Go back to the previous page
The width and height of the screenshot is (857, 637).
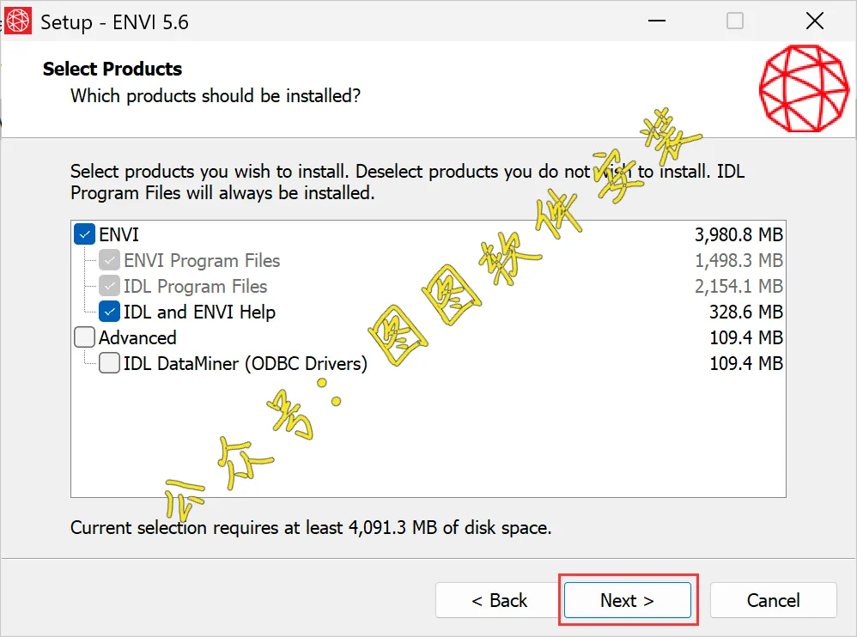point(499,600)
